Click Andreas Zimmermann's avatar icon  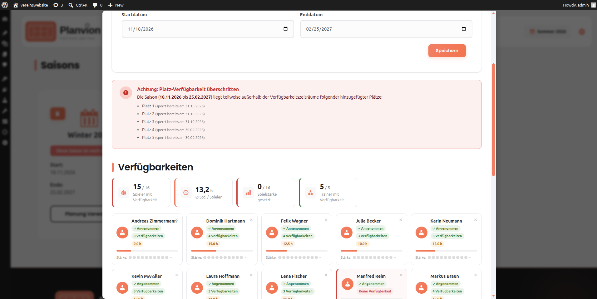[x=122, y=233]
